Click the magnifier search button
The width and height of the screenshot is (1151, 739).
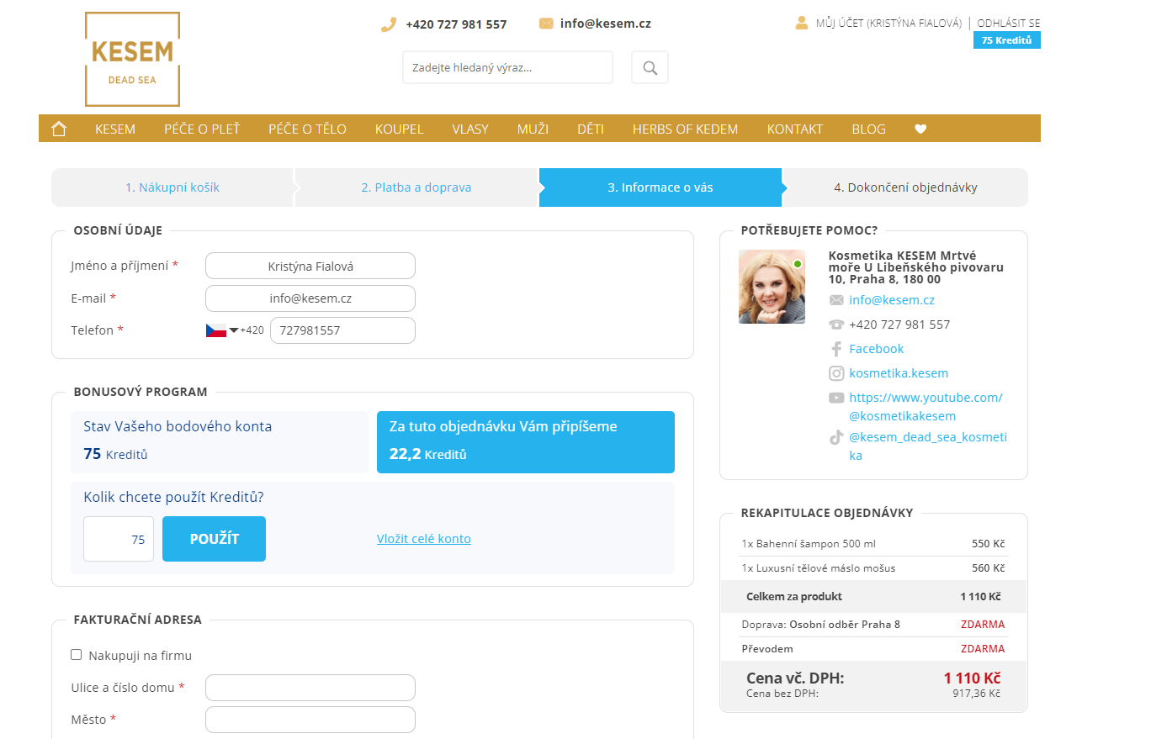click(650, 67)
